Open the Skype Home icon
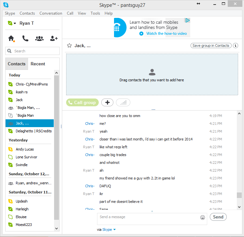 11,38
